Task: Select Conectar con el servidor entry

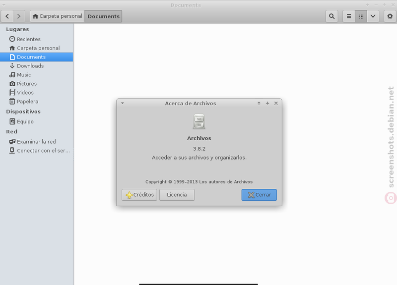Action: click(36, 151)
